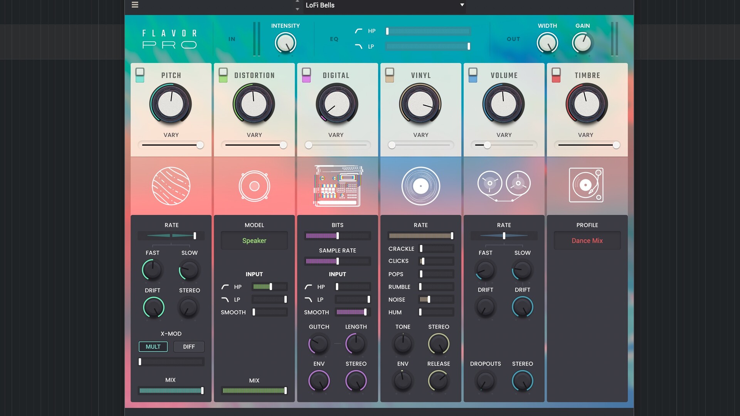Open the Speaker model selector

click(254, 241)
